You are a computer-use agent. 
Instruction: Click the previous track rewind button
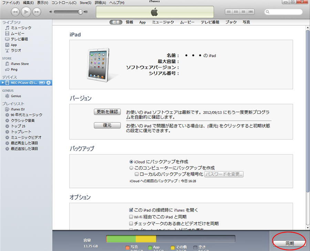pos(15,12)
